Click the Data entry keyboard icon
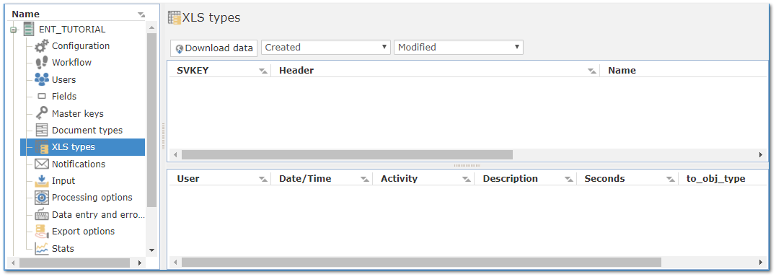Screen dimensions: 776x277 click(x=42, y=215)
